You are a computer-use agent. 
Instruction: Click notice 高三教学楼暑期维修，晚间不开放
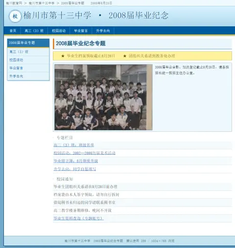tap(82, 210)
